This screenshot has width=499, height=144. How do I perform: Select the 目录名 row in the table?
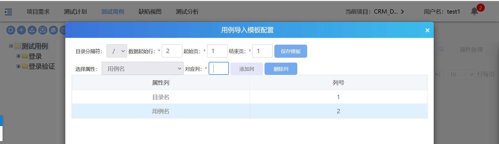pyautogui.click(x=161, y=97)
